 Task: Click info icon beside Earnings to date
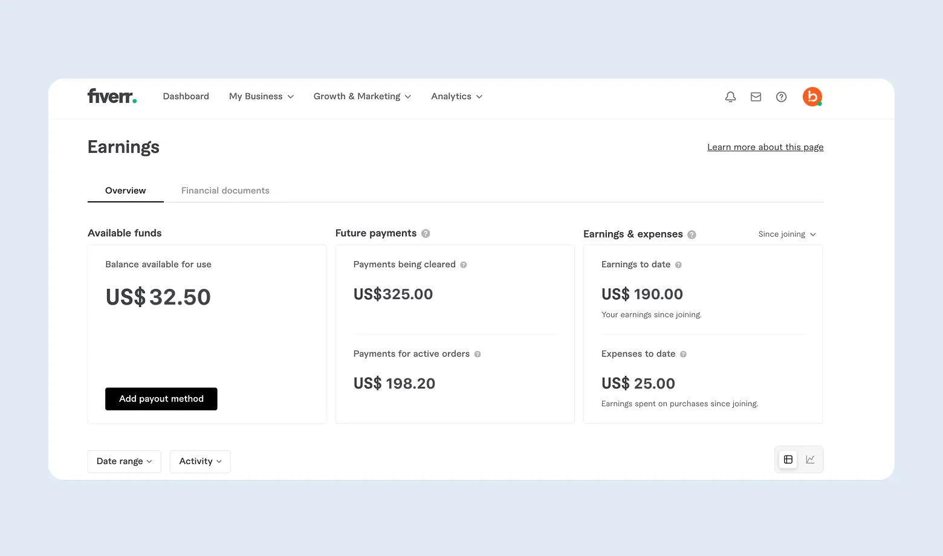coord(678,265)
